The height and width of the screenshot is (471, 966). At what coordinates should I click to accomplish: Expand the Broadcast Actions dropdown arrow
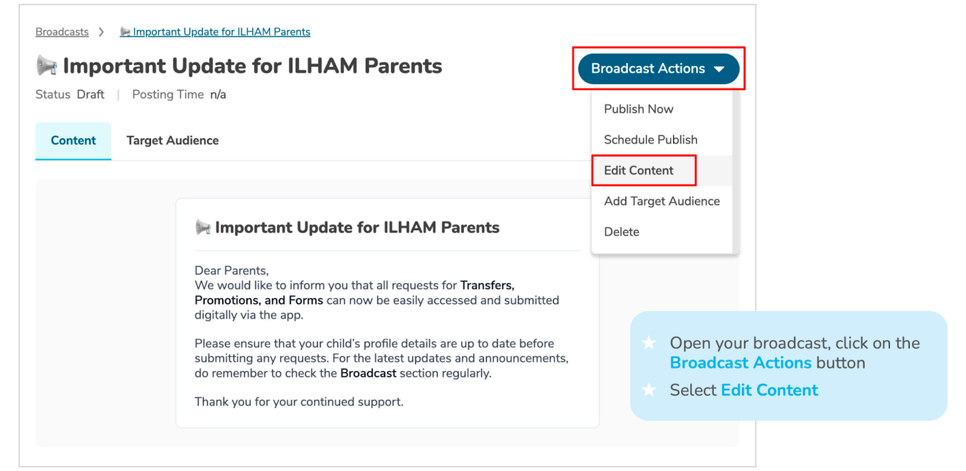click(719, 69)
